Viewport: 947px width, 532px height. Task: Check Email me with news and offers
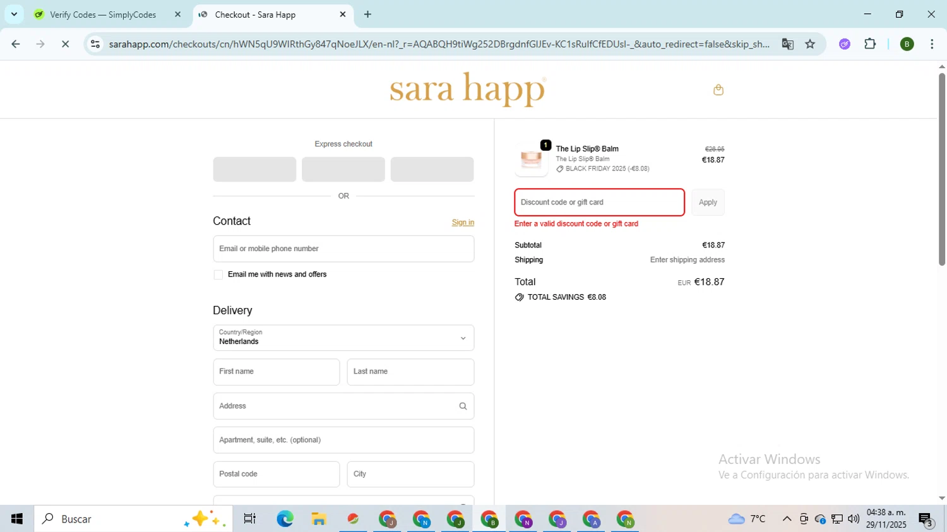(218, 275)
